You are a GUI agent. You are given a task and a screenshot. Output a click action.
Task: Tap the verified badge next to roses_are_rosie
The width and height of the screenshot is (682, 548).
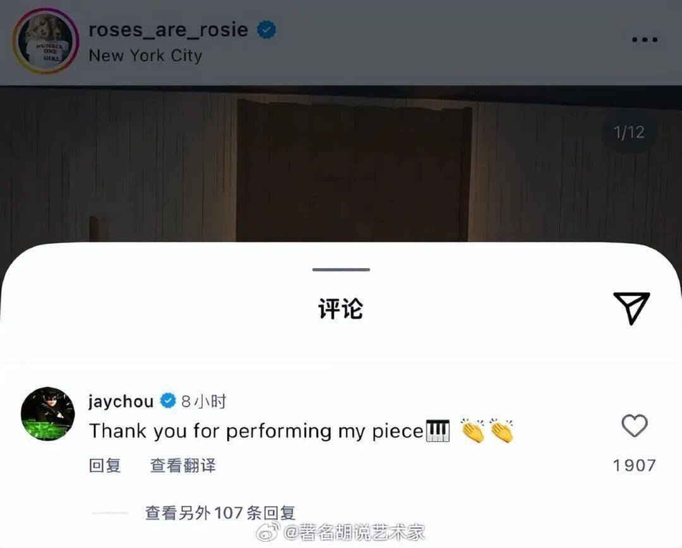click(x=266, y=30)
